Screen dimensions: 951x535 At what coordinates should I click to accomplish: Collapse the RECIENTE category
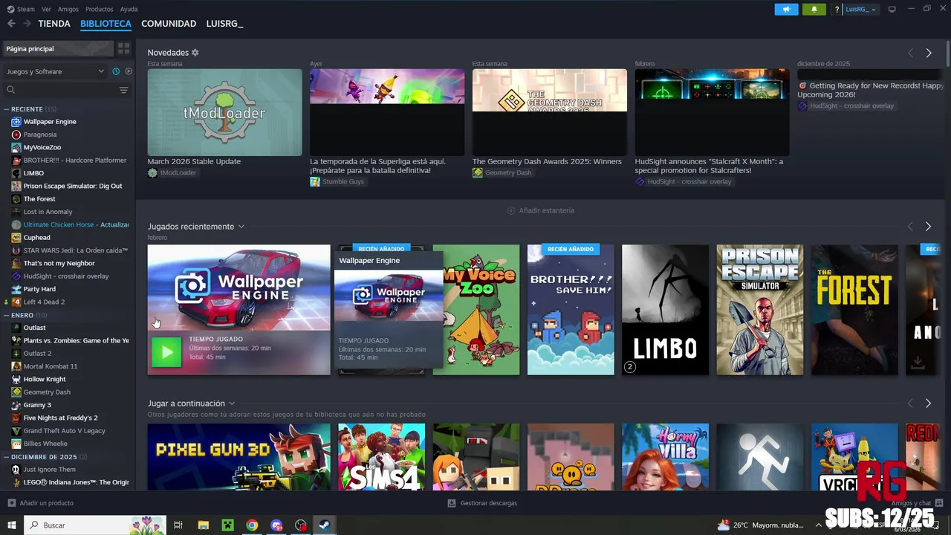point(7,109)
